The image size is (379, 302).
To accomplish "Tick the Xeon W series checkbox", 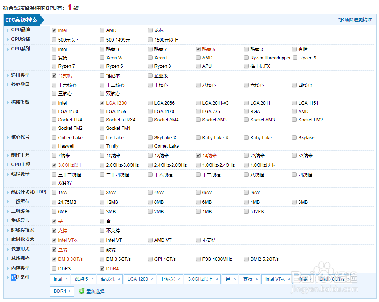I will point(102,58).
